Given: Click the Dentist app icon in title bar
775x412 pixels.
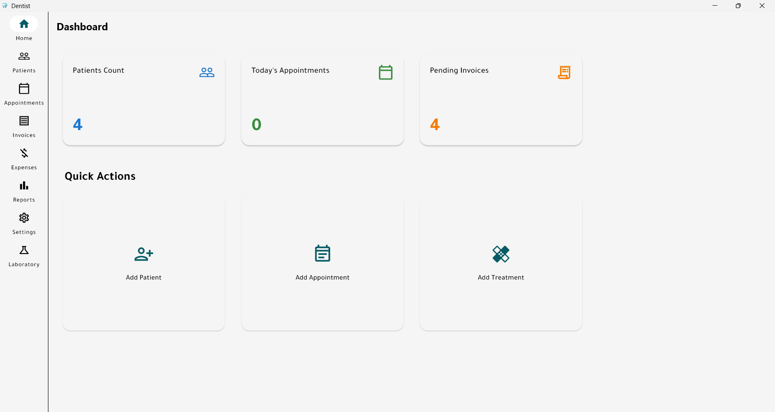Looking at the screenshot, I should pos(5,6).
